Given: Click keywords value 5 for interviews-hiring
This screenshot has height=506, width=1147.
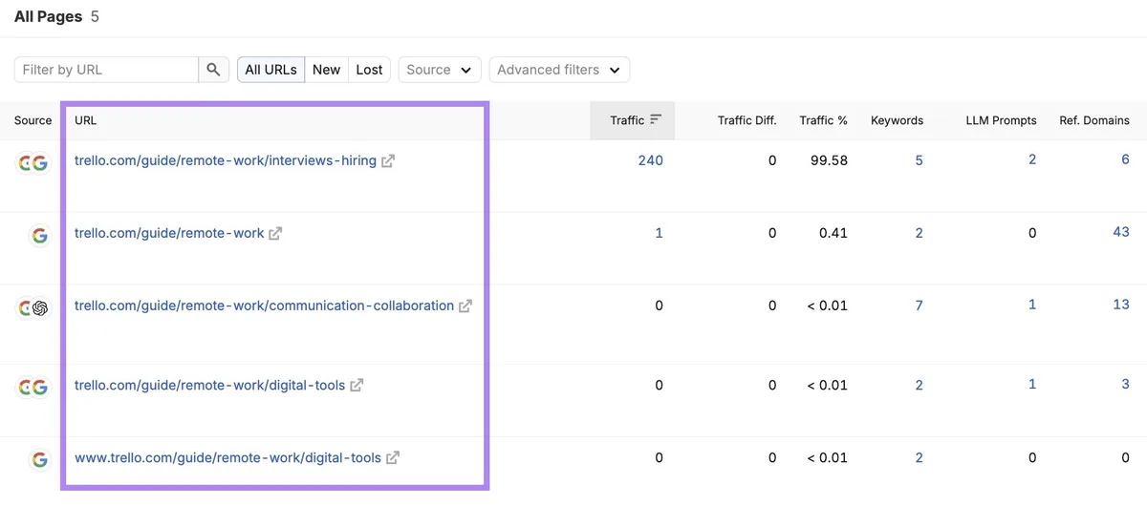Looking at the screenshot, I should pos(920,160).
